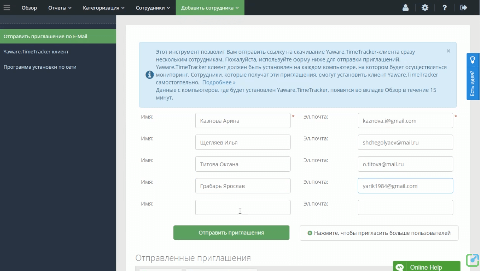
Task: Go to the Обзор tab
Action: pos(29,8)
